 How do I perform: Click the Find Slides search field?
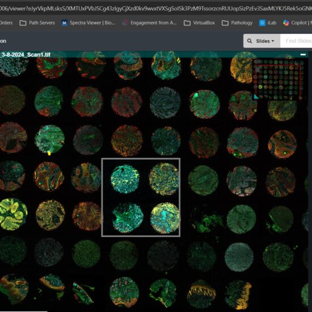point(296,41)
